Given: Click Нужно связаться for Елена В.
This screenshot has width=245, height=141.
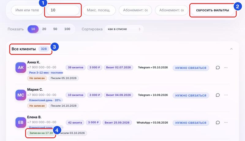Looking at the screenshot, I should coord(191,123).
